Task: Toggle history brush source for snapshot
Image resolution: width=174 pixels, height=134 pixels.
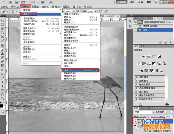Action: (x=135, y=22)
